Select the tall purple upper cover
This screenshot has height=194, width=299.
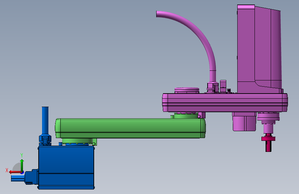[259, 49]
